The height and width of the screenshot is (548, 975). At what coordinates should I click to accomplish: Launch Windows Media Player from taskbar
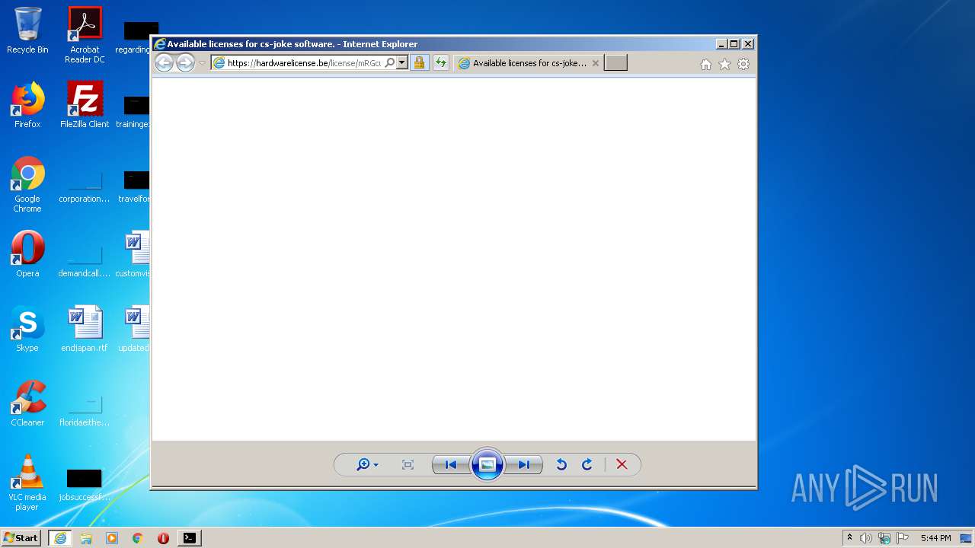click(112, 538)
